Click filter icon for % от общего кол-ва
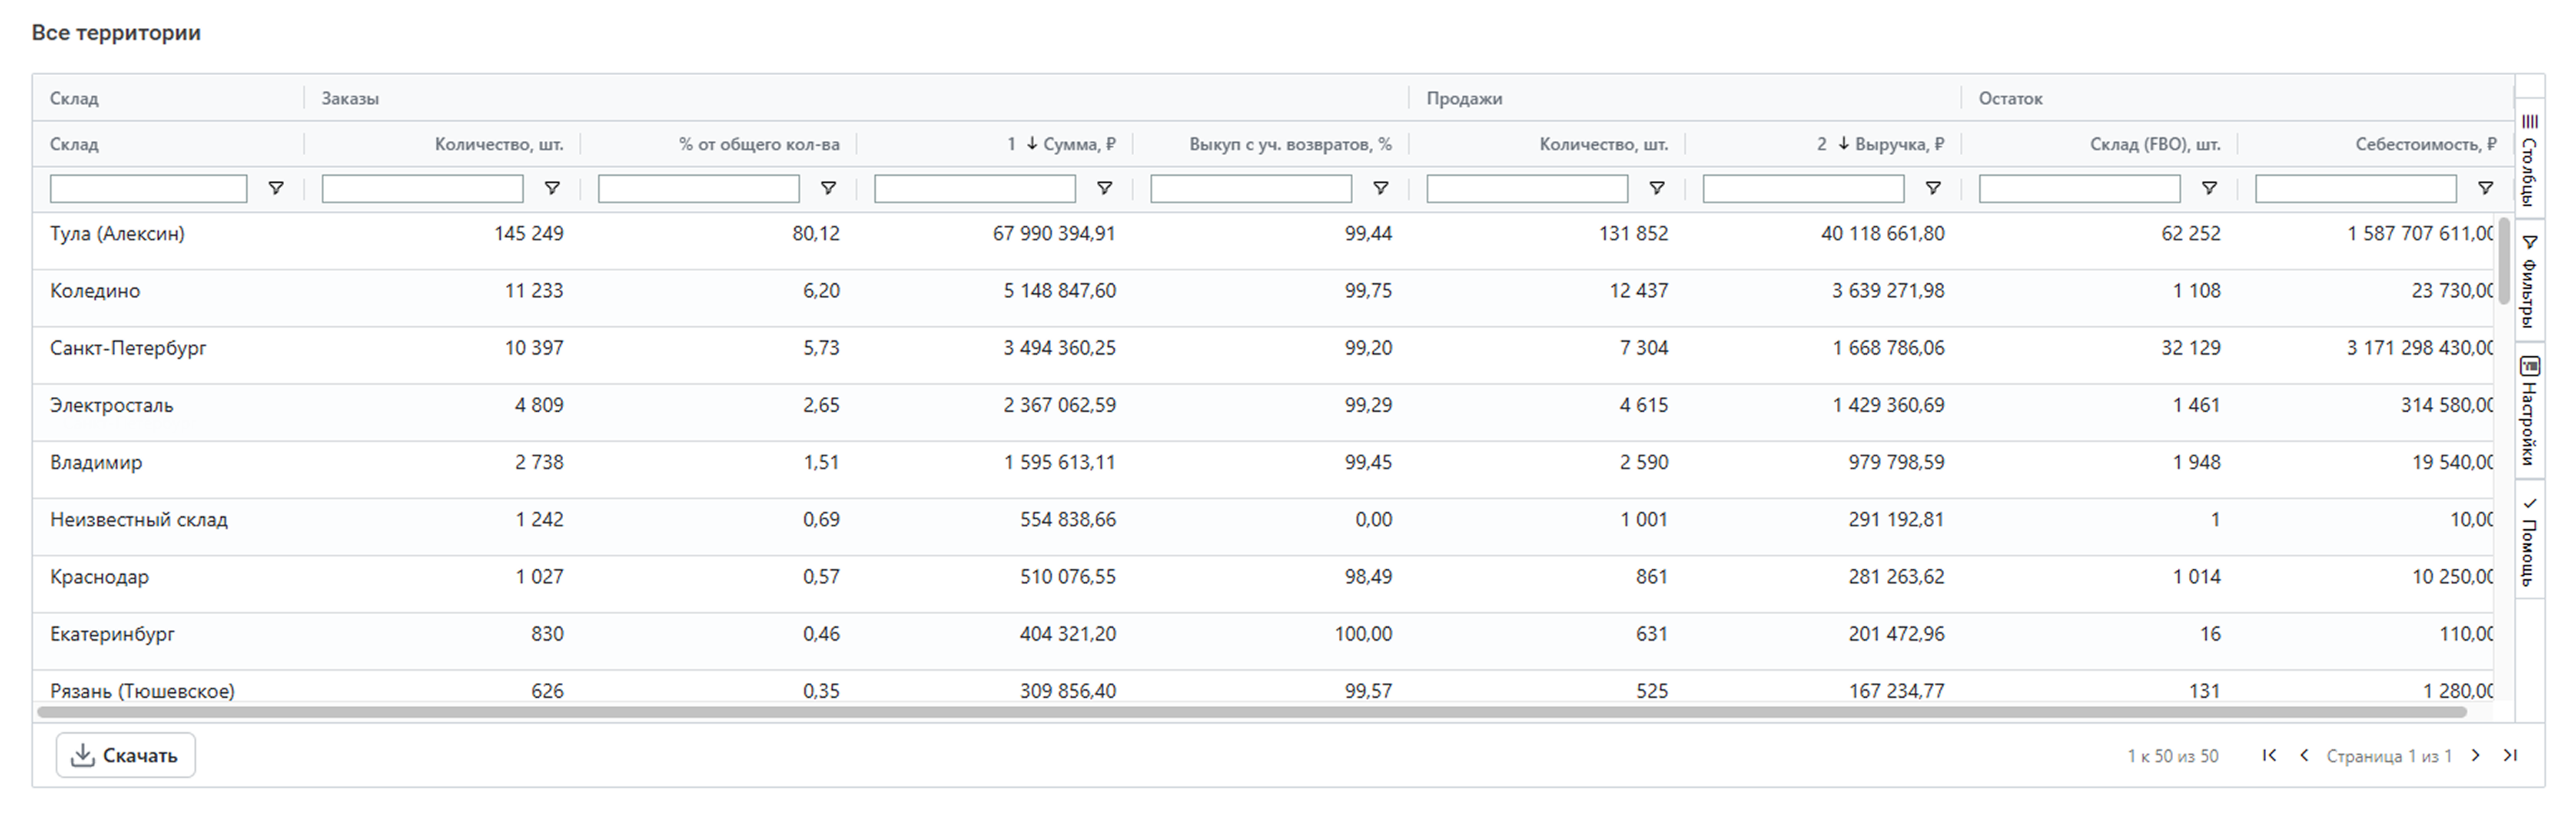This screenshot has width=2576, height=818. tap(828, 188)
